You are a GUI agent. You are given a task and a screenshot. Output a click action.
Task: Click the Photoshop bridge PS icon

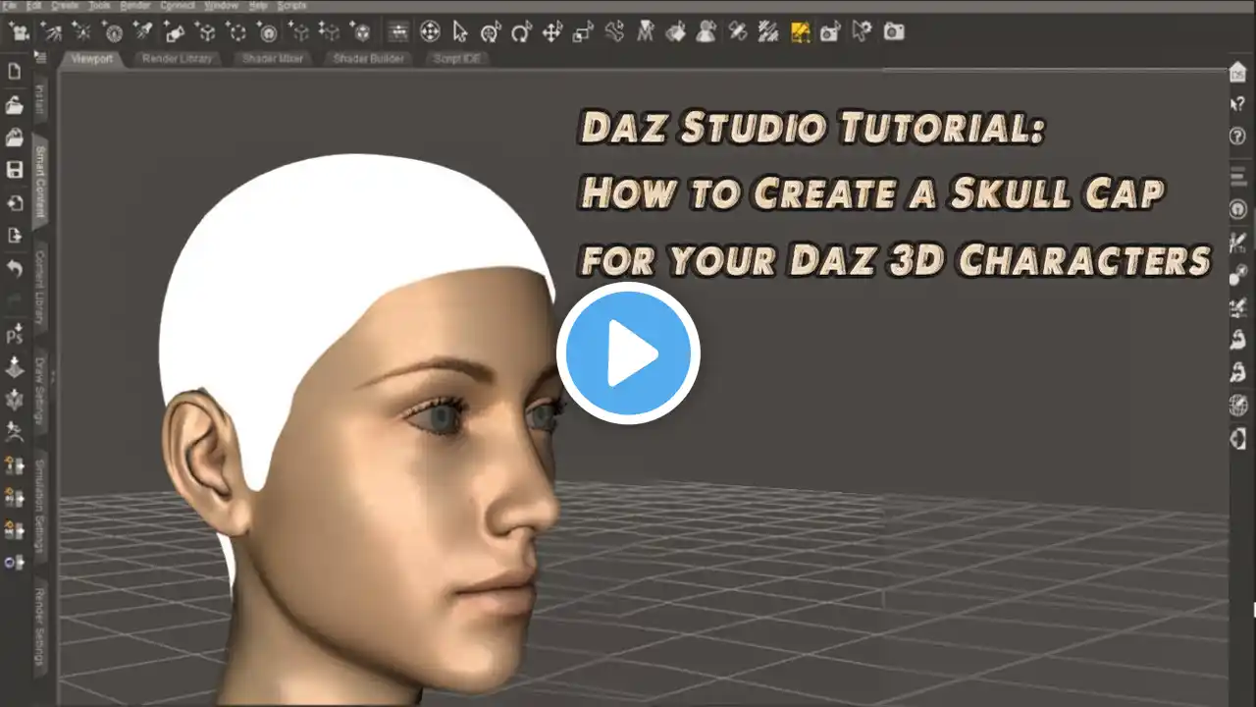15,335
